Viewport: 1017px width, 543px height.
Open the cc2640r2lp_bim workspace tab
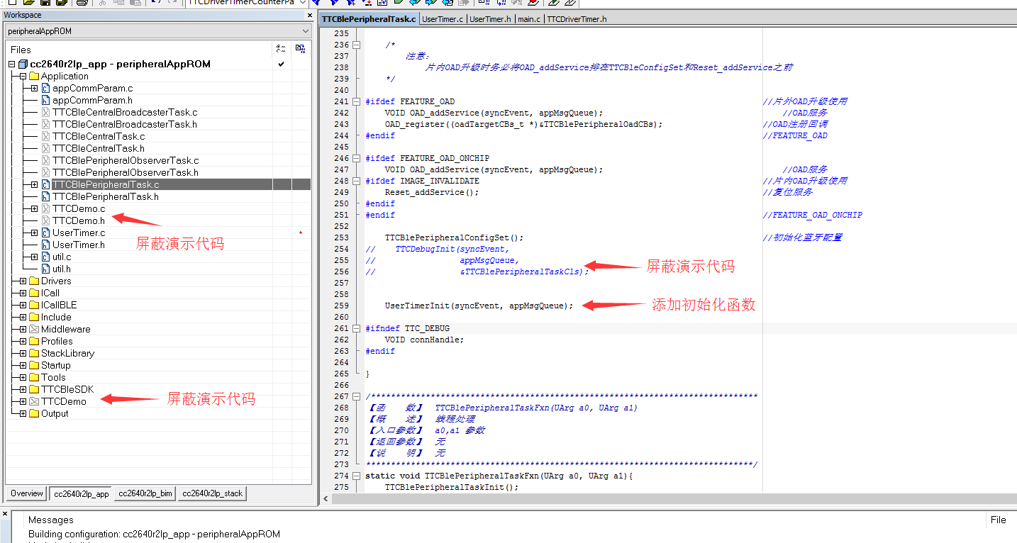pyautogui.click(x=145, y=493)
